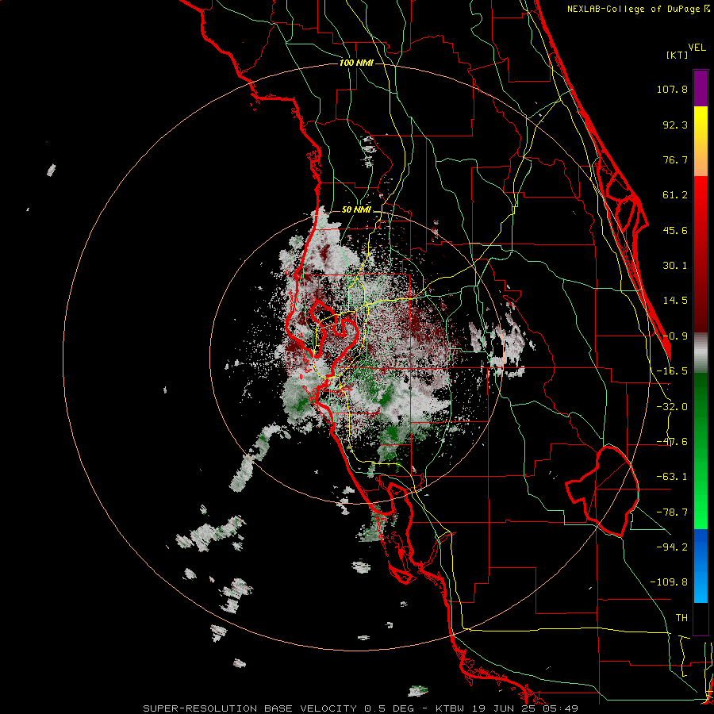
Task: Click the 107.8 value on velocity scale
Action: tap(672, 89)
